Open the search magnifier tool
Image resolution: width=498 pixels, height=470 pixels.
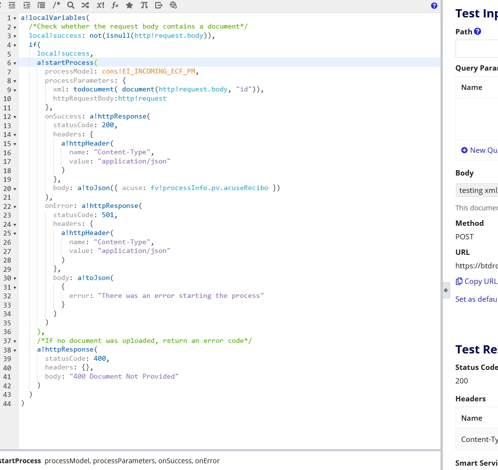[71, 5]
